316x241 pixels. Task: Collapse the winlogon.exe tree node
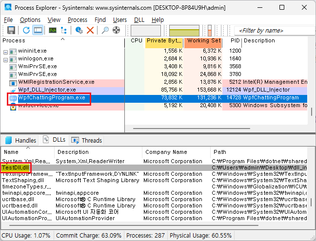tap(5, 59)
